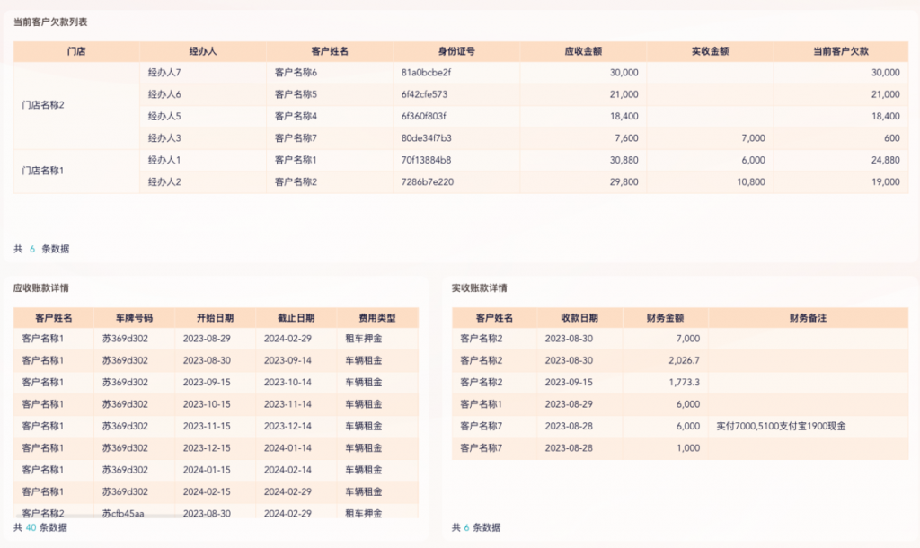Select ID number 7286b7e220
The height and width of the screenshot is (548, 920).
428,182
